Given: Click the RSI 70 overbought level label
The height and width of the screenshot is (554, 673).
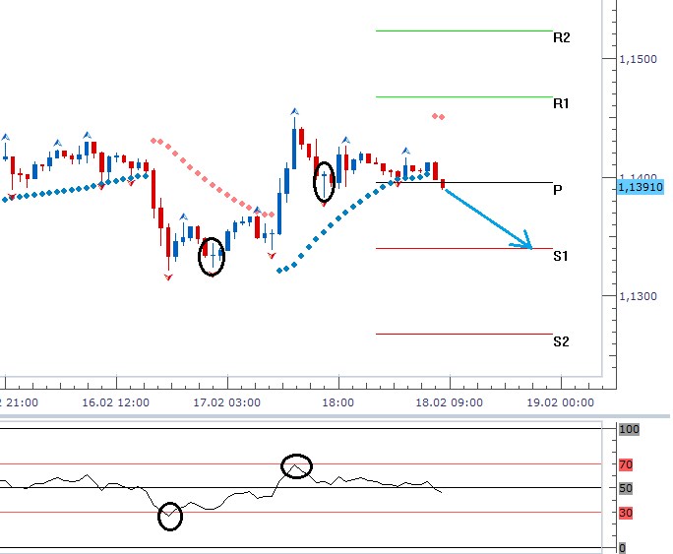Looking at the screenshot, I should [626, 464].
